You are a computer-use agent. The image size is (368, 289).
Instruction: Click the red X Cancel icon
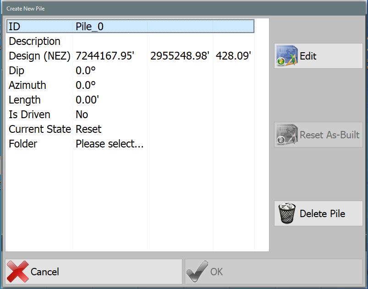point(18,272)
